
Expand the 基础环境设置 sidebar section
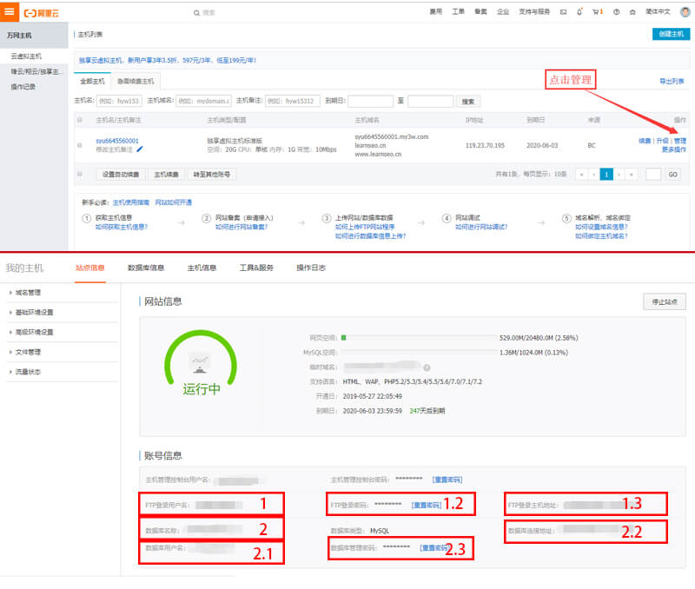35,312
